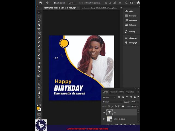Image resolution: width=175 pixels, height=131 pixels.
Task: Click the Share icon at top right
Action: (138, 3)
